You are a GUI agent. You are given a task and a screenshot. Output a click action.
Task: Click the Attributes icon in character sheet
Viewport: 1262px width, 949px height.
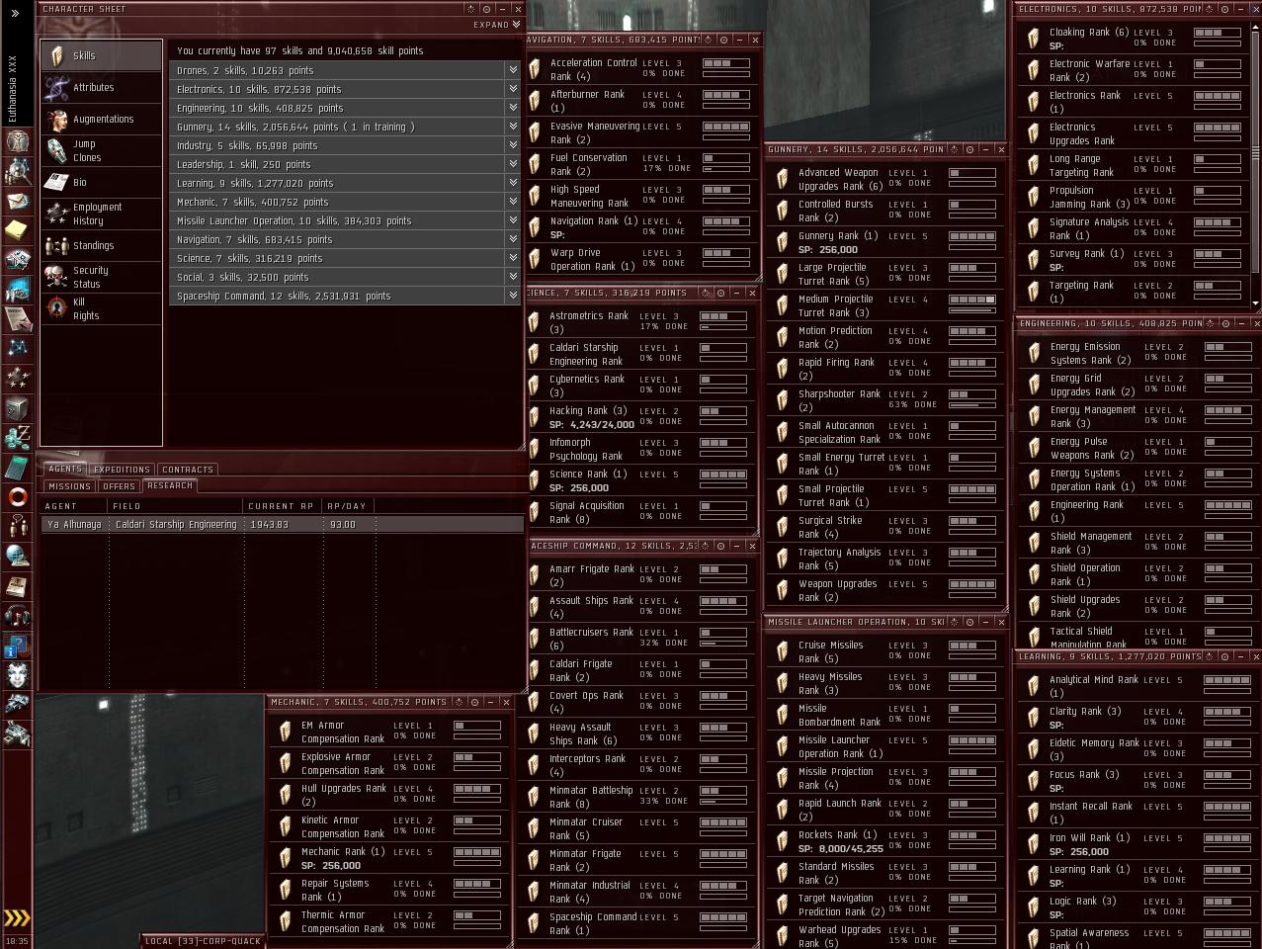[57, 87]
